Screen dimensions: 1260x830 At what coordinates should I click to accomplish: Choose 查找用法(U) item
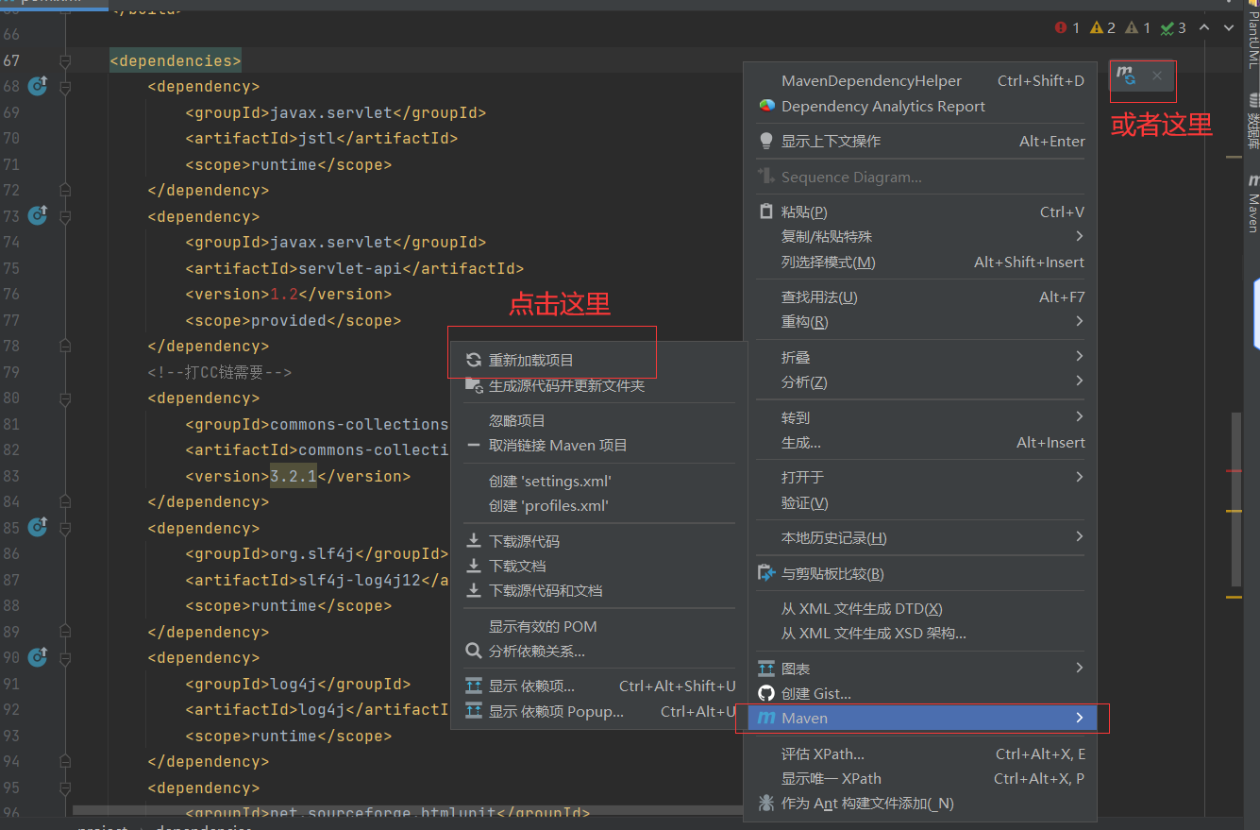(920, 296)
